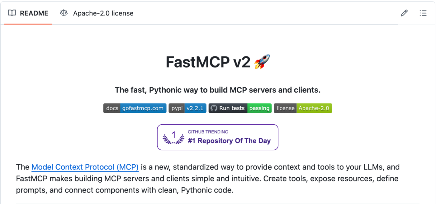Switch to the README tab
This screenshot has height=204, width=436.
tap(28, 13)
